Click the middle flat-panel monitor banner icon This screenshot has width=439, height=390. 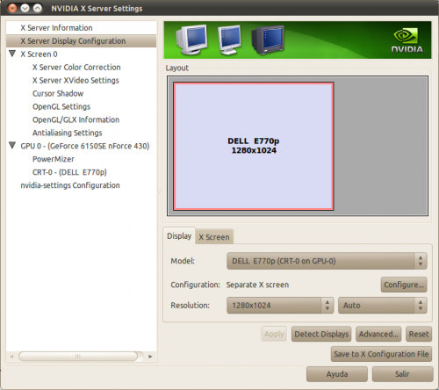(x=230, y=40)
